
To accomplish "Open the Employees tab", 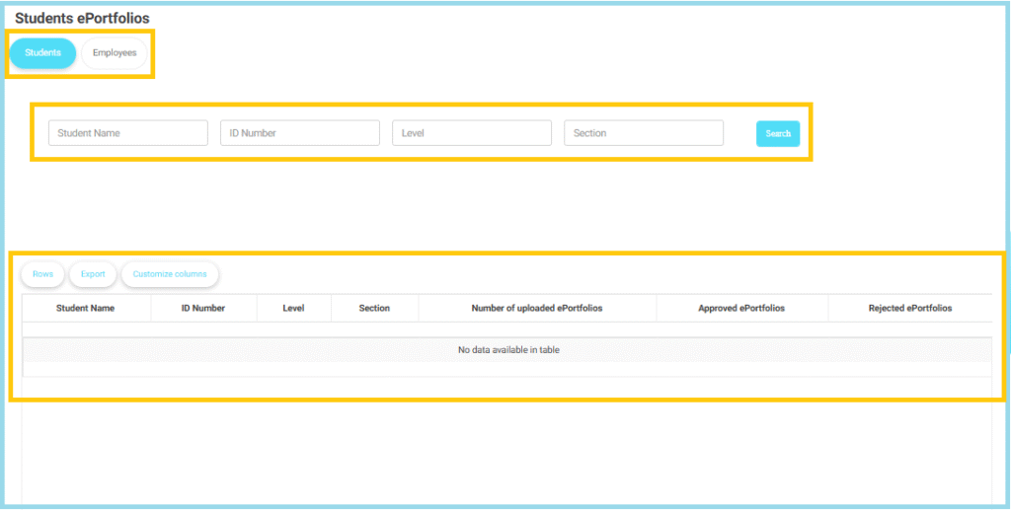I will tap(115, 53).
